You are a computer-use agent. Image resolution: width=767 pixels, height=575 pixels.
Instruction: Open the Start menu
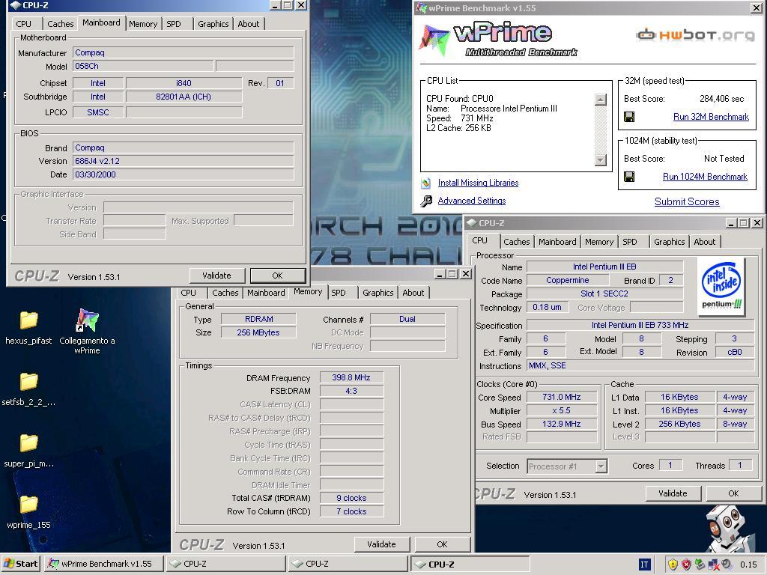coord(20,564)
